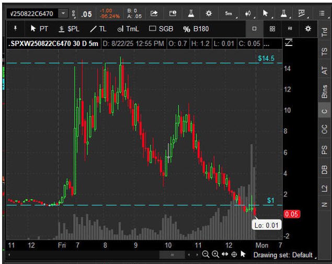The height and width of the screenshot is (264, 332).
Task: Switch to single chart layout view
Action: 255,29
